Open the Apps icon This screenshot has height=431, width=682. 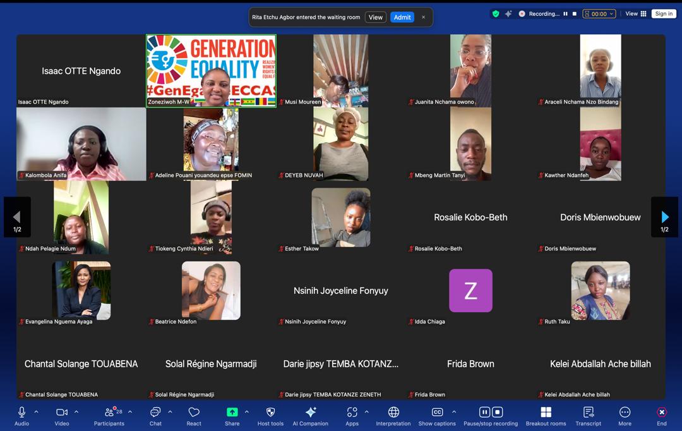352,412
